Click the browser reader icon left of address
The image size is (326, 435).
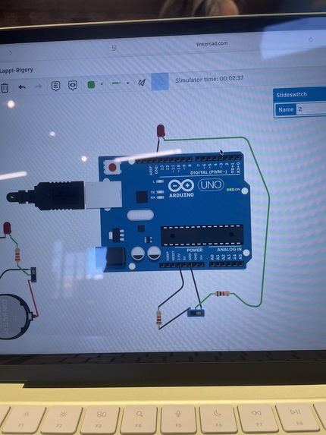coord(114,48)
